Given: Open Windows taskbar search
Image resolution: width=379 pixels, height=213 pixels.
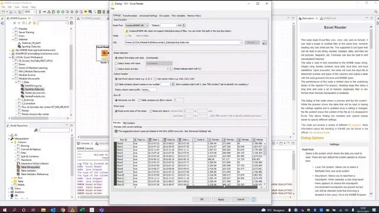Looking at the screenshot, I should point(14,210).
